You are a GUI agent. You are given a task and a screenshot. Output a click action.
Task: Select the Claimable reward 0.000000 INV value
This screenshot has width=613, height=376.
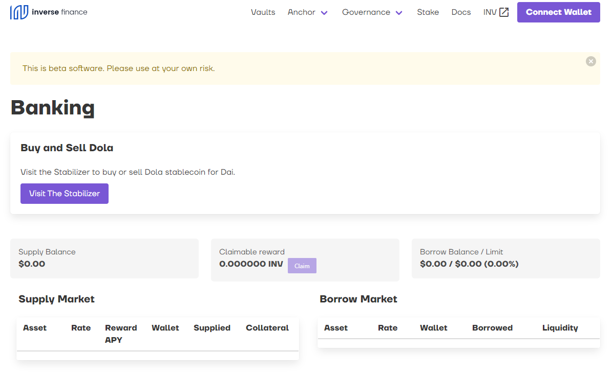[251, 264]
